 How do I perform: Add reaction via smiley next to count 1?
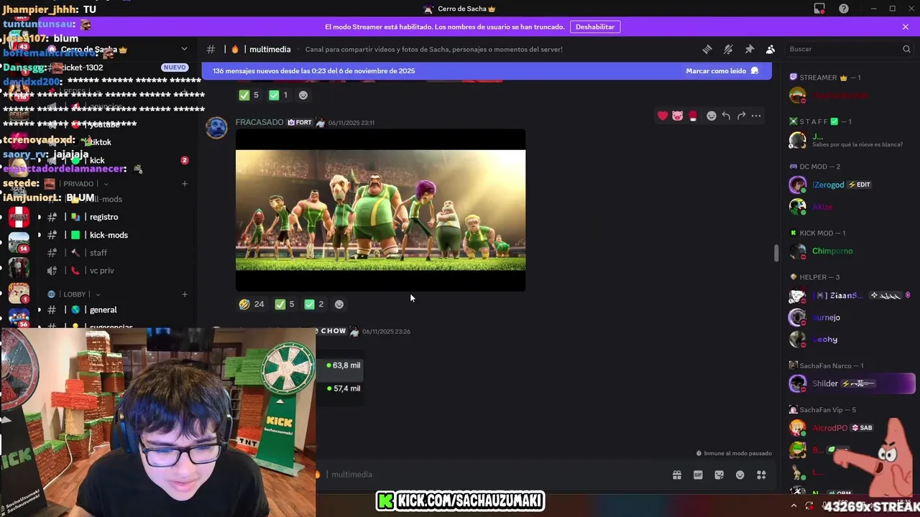[303, 95]
